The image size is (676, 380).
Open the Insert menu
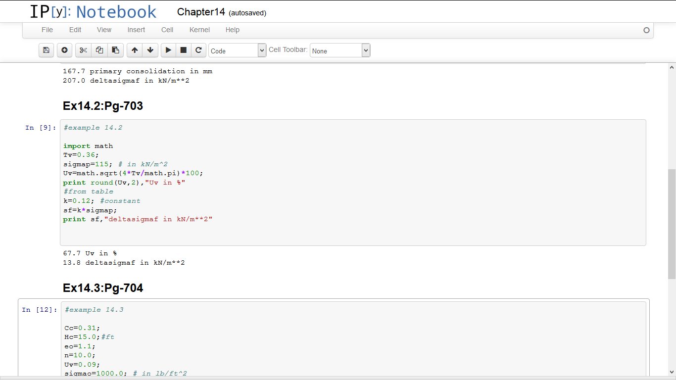(x=136, y=30)
